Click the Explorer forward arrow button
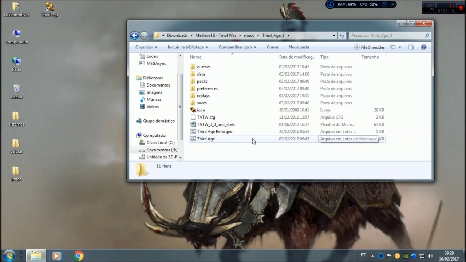 coord(144,35)
